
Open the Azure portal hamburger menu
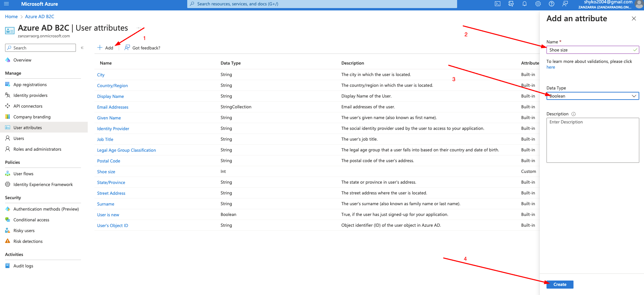[6, 4]
